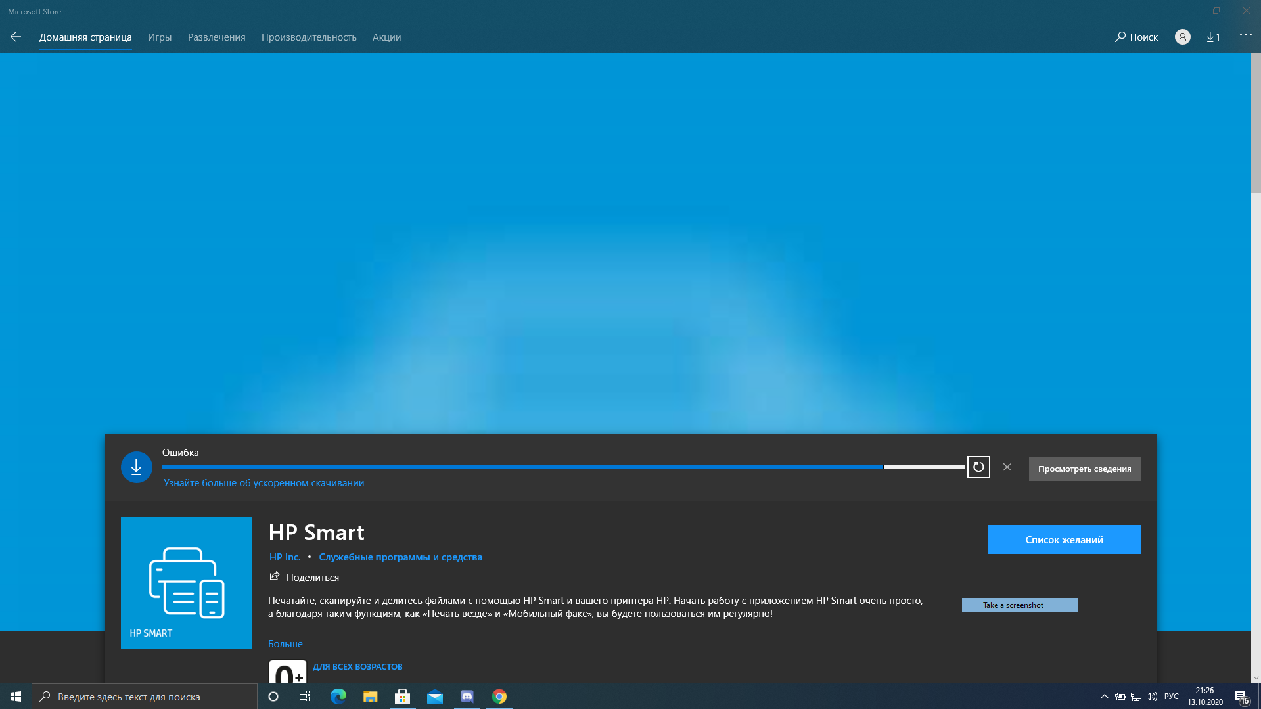1261x709 pixels.
Task: Switch to the Игры tab
Action: (x=160, y=37)
